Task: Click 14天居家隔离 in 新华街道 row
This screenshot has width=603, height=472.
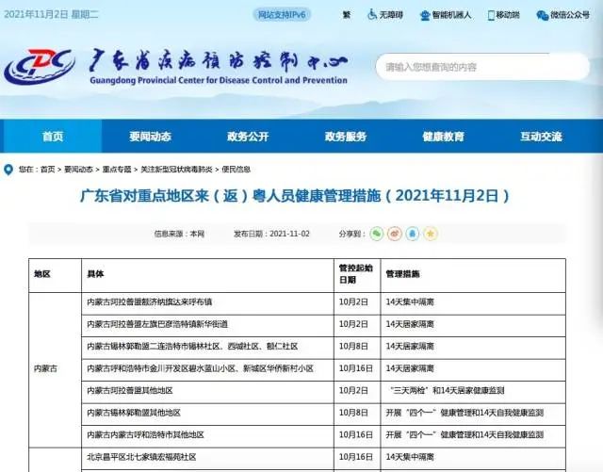Action: click(x=410, y=325)
